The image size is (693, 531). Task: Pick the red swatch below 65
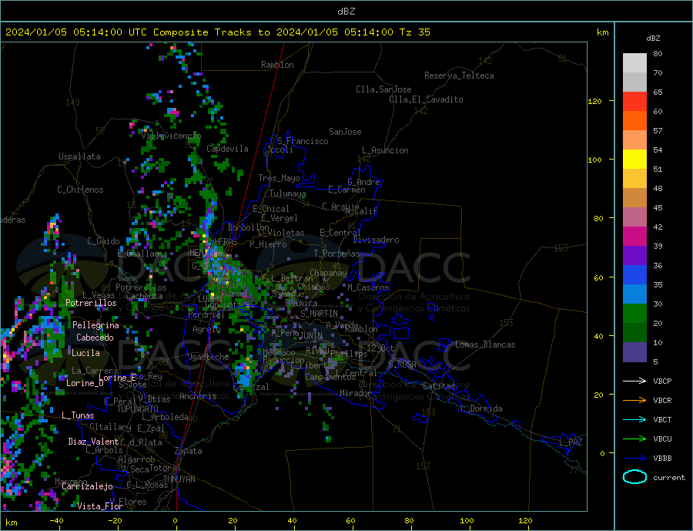click(x=634, y=101)
